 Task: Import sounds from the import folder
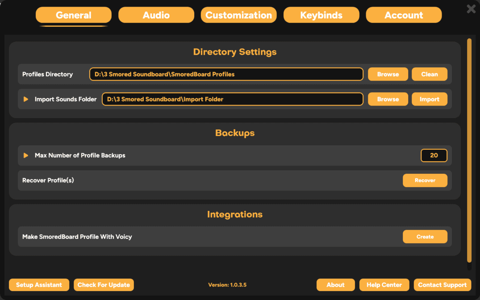[429, 99]
